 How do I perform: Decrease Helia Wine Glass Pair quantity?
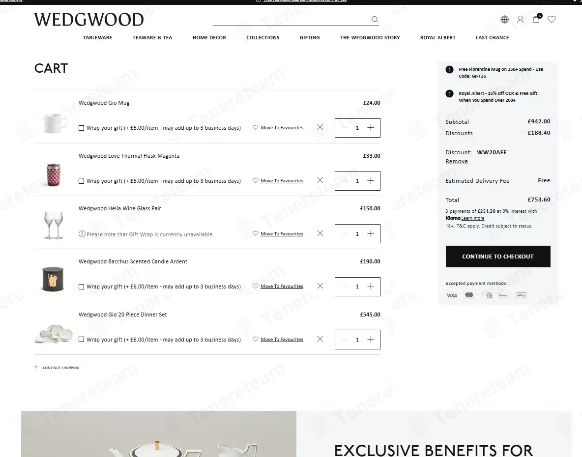[345, 234]
